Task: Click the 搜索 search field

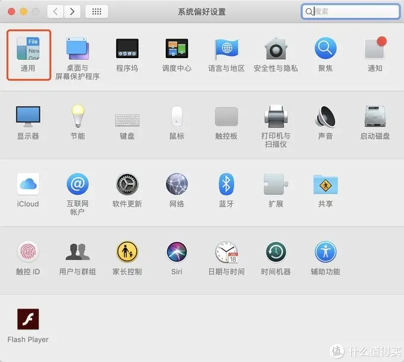Action: 351,11
